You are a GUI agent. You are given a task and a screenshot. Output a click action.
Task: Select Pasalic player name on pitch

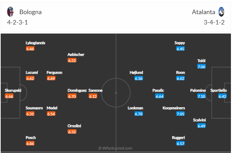coord(158,90)
